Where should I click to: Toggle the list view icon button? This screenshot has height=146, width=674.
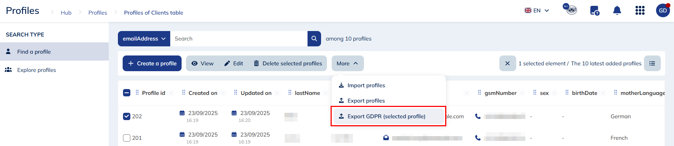tap(652, 64)
